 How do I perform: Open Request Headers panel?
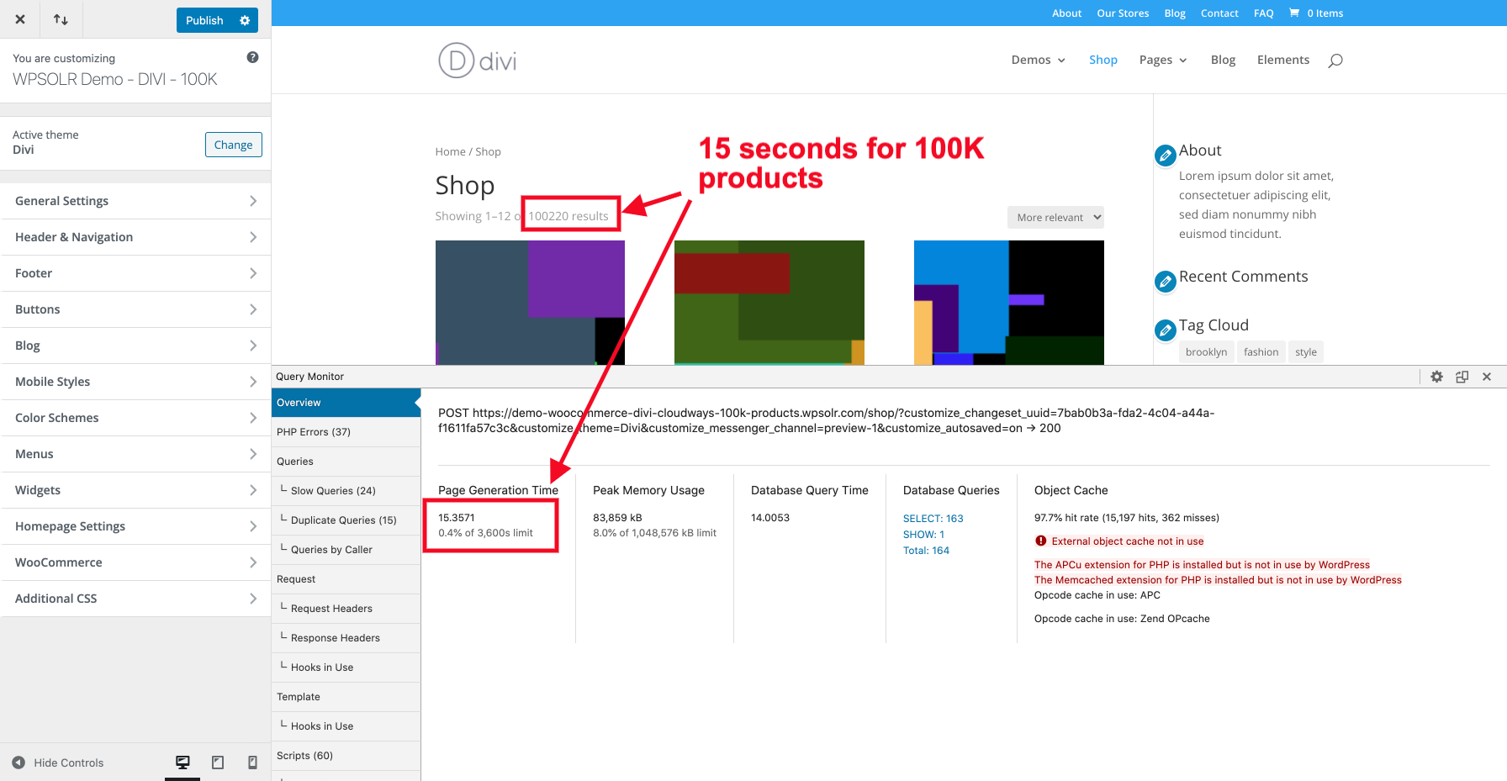click(346, 609)
